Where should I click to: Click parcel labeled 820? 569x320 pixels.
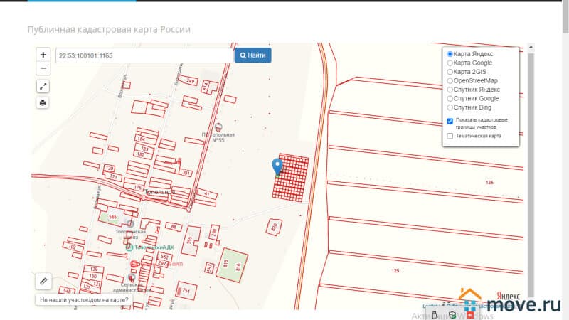275,227
